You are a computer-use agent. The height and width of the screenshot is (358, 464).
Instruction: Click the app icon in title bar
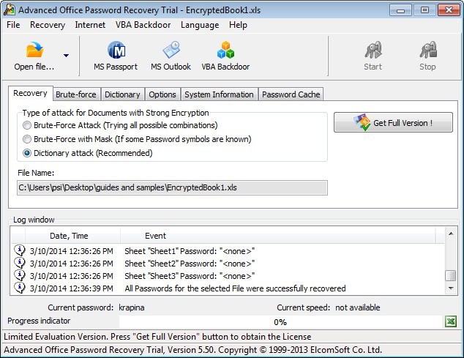[x=10, y=10]
